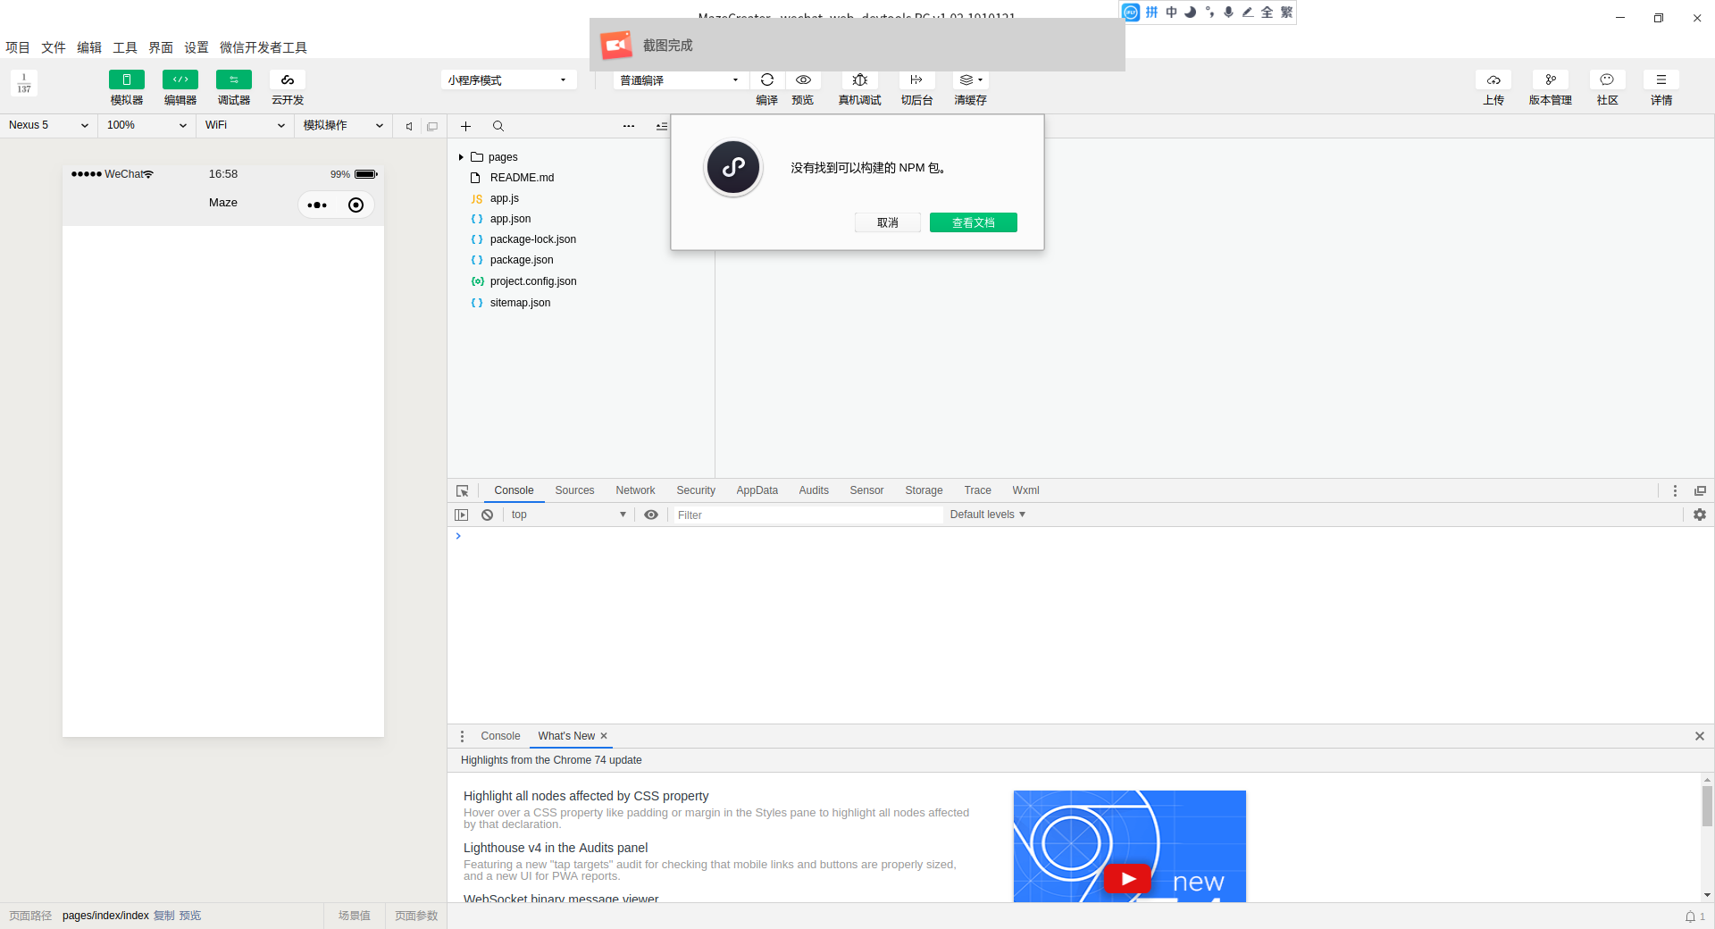
Task: Click the 取消 button in dialog
Action: click(x=887, y=222)
